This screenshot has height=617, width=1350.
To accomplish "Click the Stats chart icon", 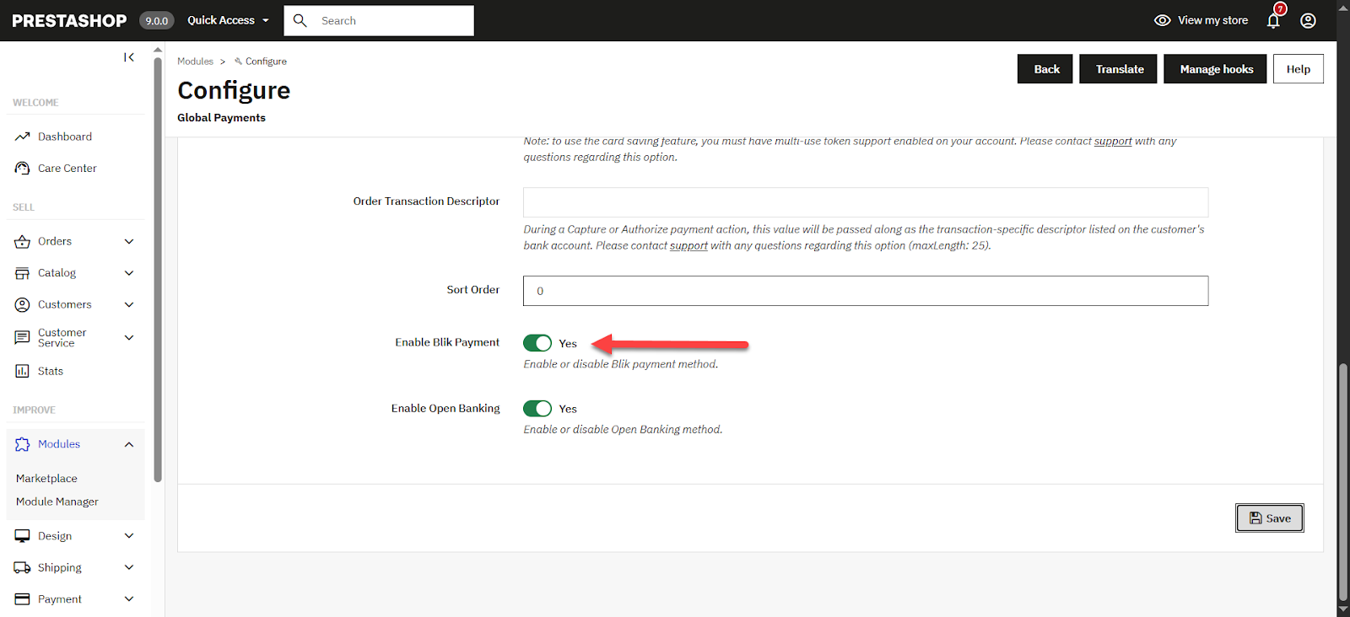I will click(x=23, y=371).
